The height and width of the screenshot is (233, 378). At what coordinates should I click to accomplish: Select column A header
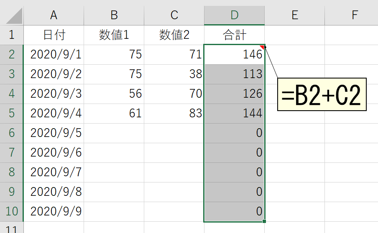click(x=54, y=15)
